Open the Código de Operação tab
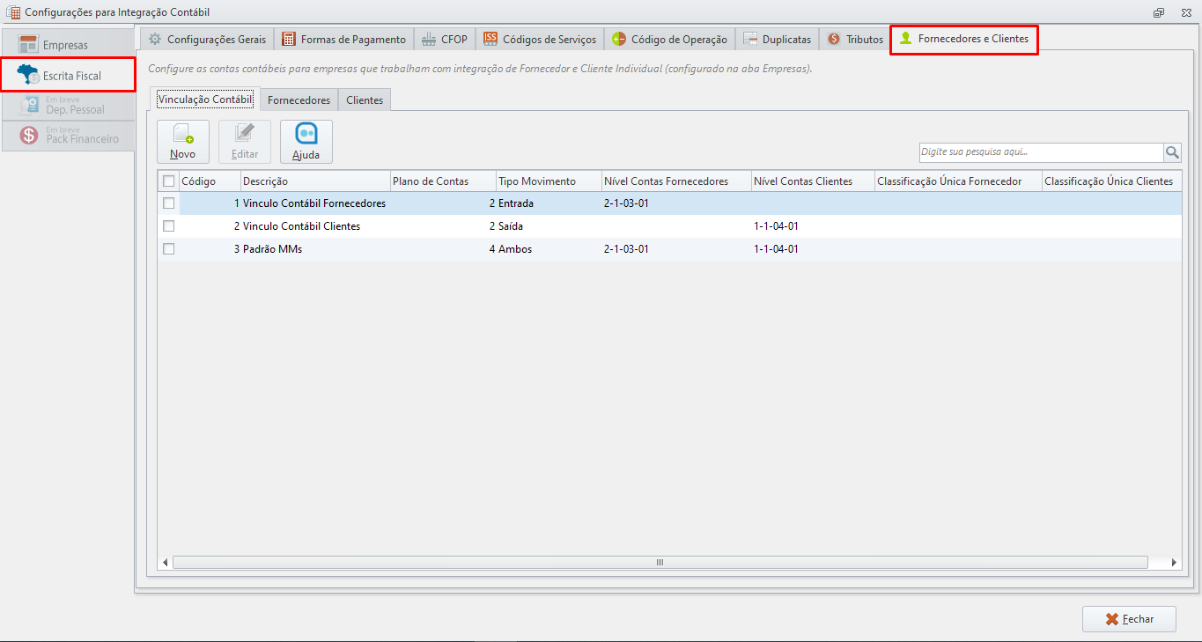 pyautogui.click(x=669, y=39)
